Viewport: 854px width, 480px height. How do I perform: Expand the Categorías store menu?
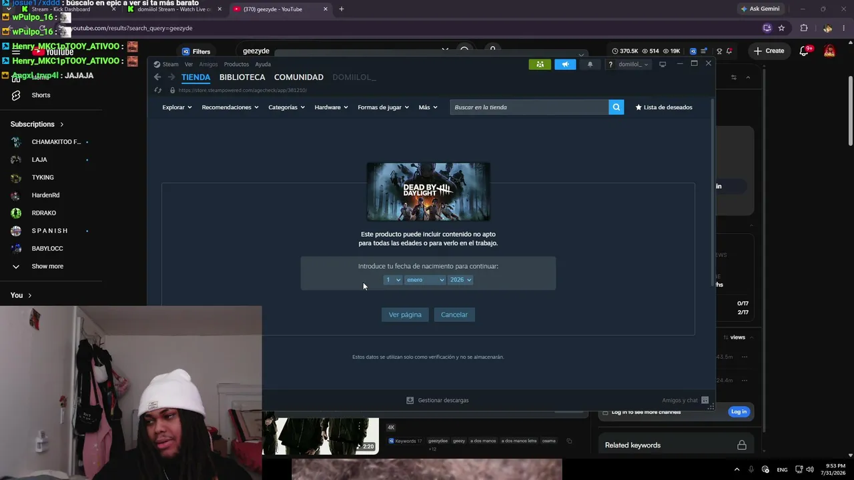287,107
